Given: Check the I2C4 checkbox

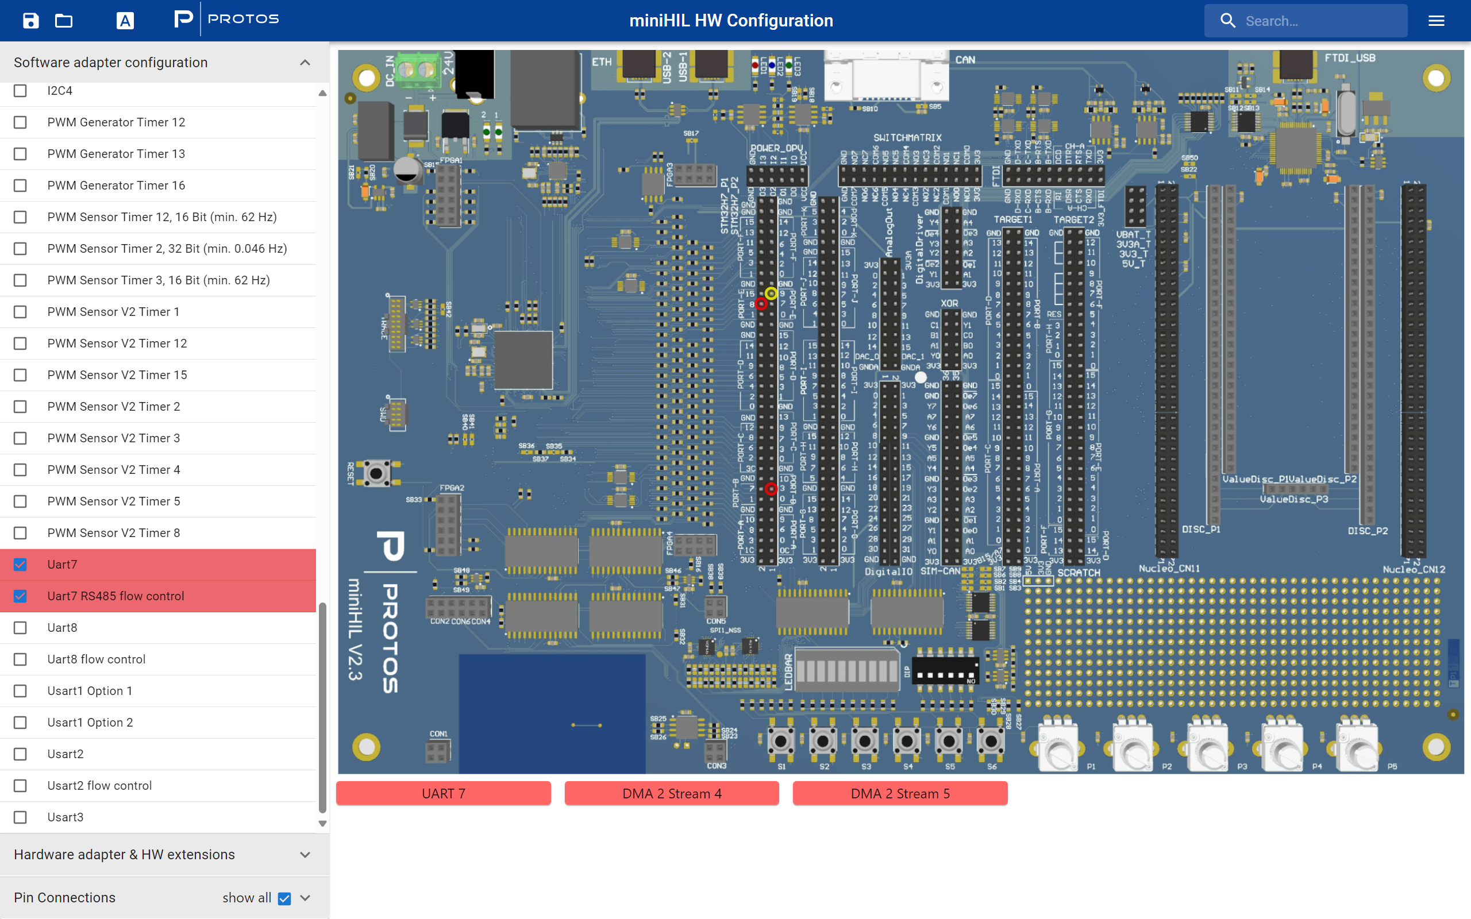Looking at the screenshot, I should [20, 91].
